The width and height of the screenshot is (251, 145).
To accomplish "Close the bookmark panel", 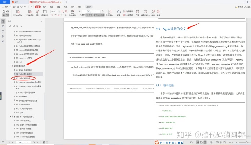I will point(41,21).
